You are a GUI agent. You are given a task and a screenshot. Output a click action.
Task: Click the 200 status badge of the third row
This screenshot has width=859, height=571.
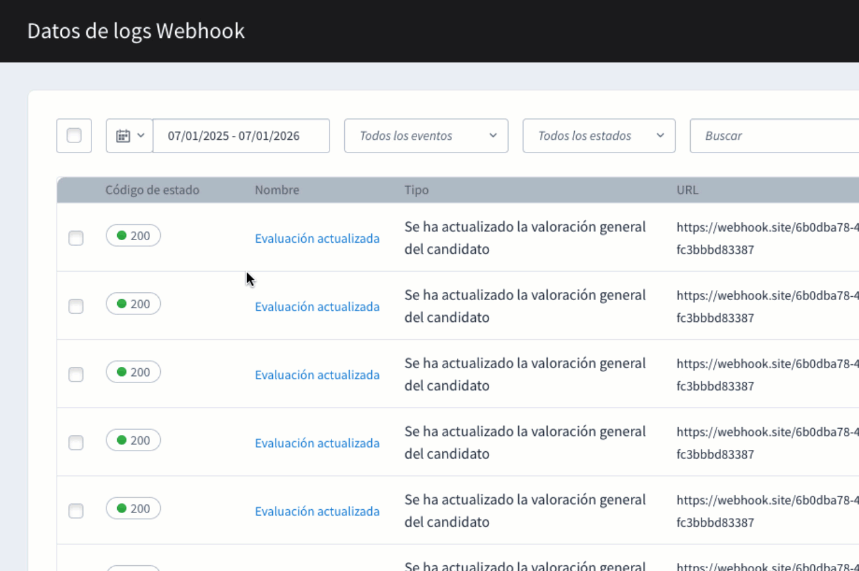click(133, 372)
